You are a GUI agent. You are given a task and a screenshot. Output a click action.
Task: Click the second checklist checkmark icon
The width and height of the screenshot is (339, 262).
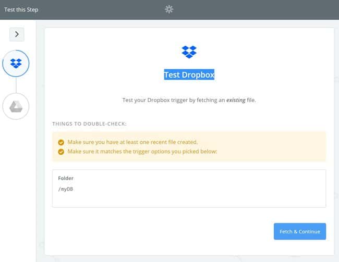(61, 152)
